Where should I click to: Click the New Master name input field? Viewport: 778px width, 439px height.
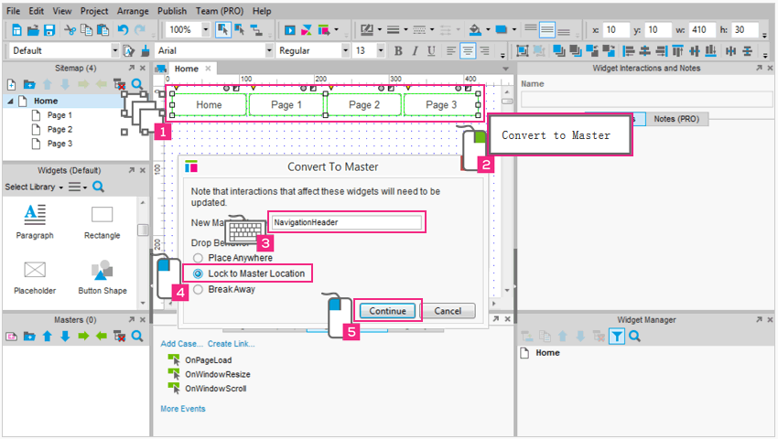tap(346, 222)
